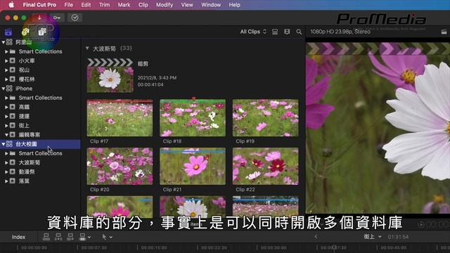450x253 pixels.
Task: Go back in timeline history arrow
Action: tap(316, 237)
